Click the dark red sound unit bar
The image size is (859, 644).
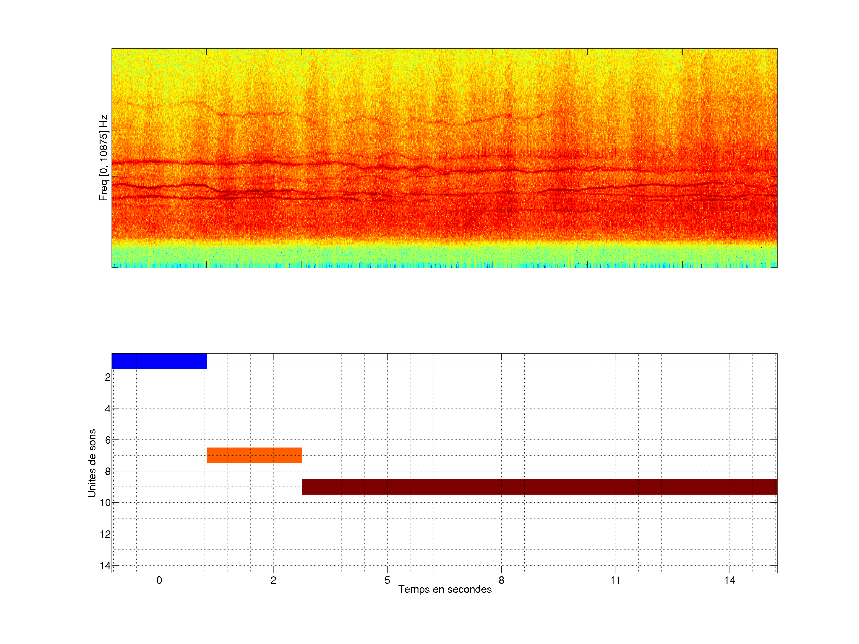[539, 487]
